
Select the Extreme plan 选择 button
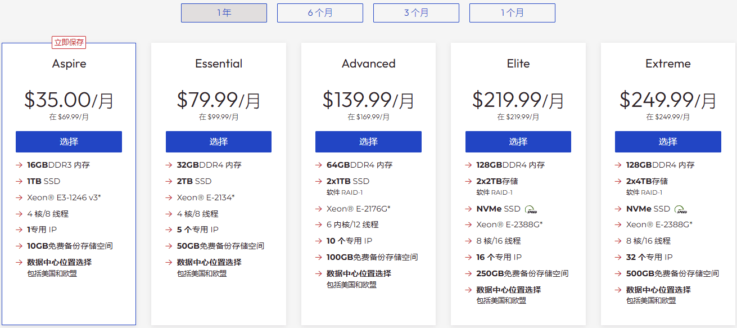(668, 142)
